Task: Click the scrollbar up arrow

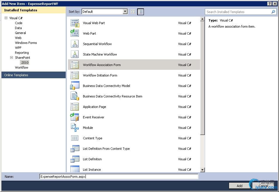Action: point(202,19)
